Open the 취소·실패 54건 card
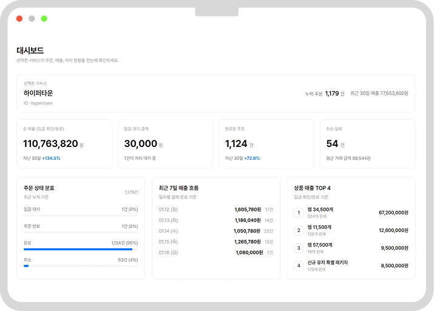 coord(367,144)
